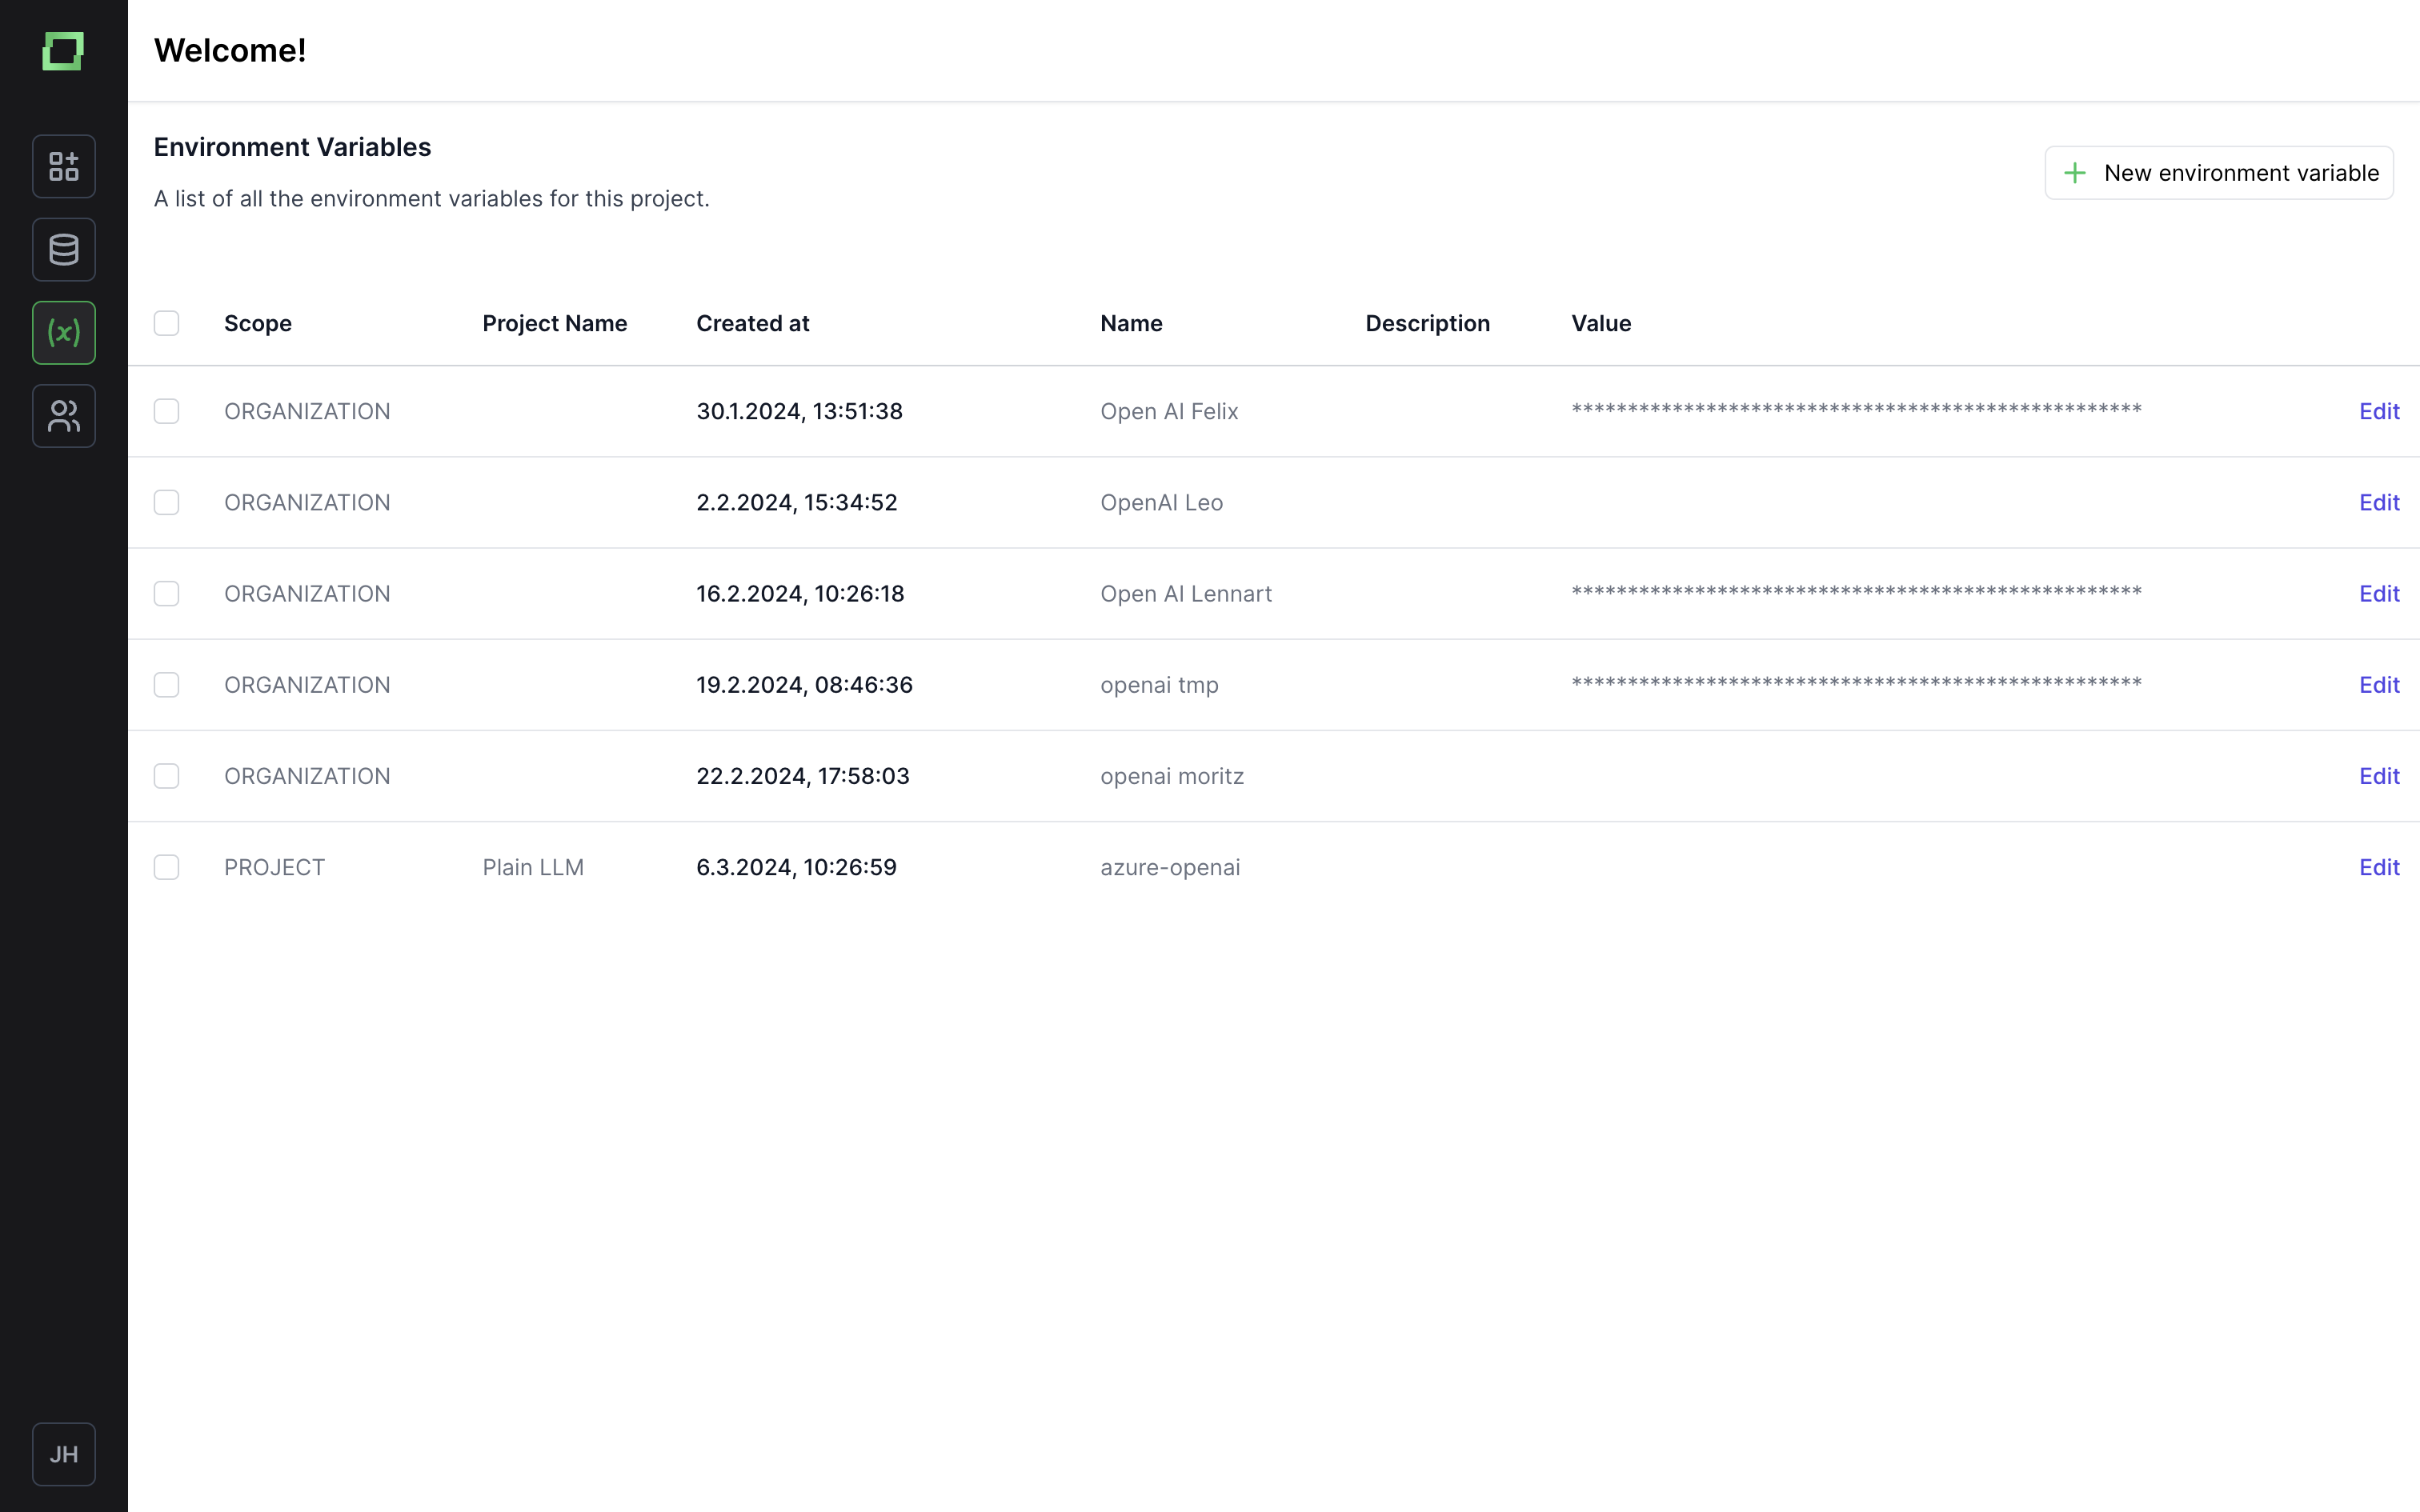Open the JH user avatar menu

point(64,1454)
